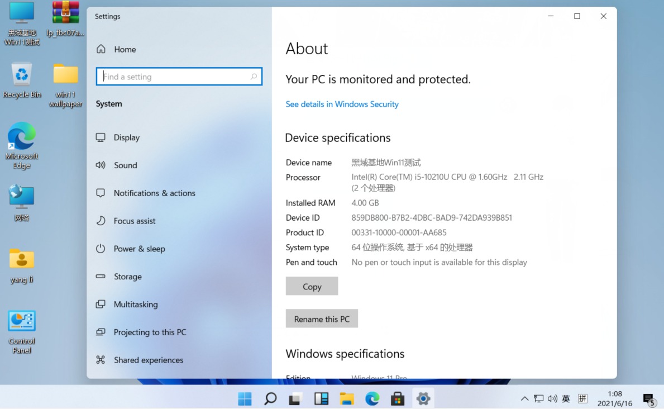Click the Power & sleep power icon
This screenshot has height=409, width=664.
pos(101,249)
